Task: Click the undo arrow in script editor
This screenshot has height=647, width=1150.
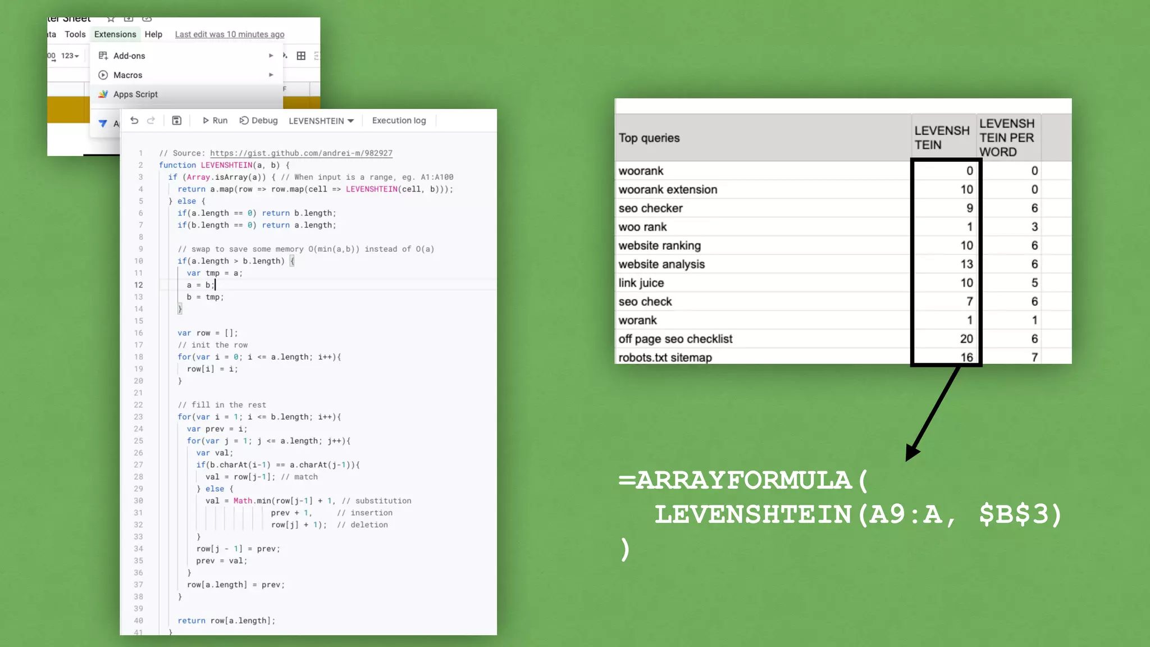Action: coord(134,120)
